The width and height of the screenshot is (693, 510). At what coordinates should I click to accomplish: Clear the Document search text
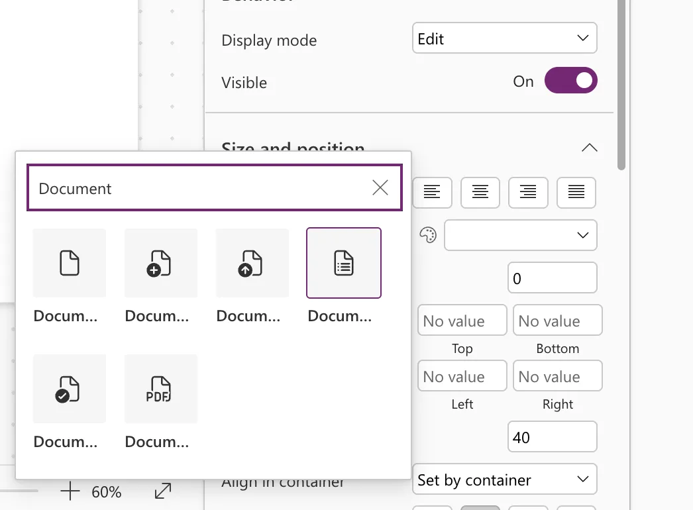(x=380, y=187)
